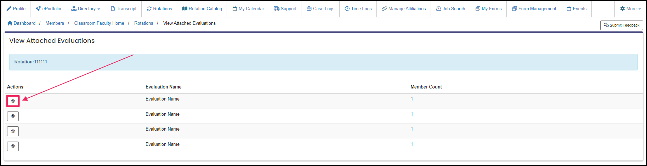Open My Forms
Image resolution: width=647 pixels, height=166 pixels.
(x=489, y=8)
